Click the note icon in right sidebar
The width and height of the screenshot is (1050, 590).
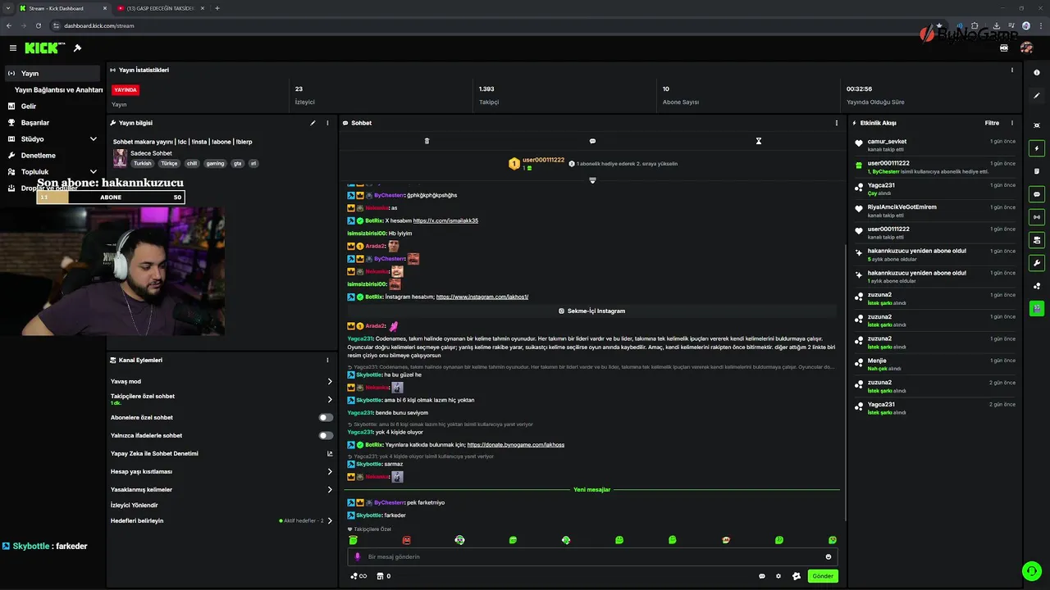pyautogui.click(x=1037, y=171)
